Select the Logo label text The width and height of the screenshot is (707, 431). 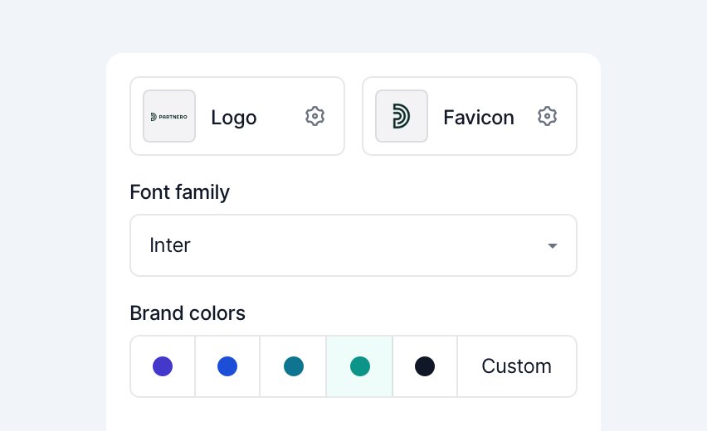click(x=233, y=118)
